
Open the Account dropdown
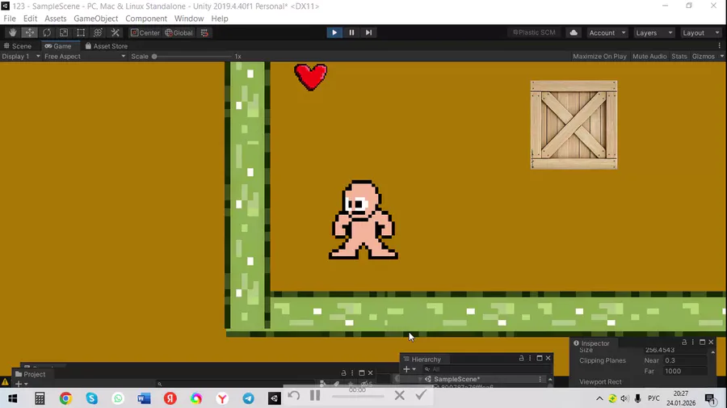click(607, 32)
